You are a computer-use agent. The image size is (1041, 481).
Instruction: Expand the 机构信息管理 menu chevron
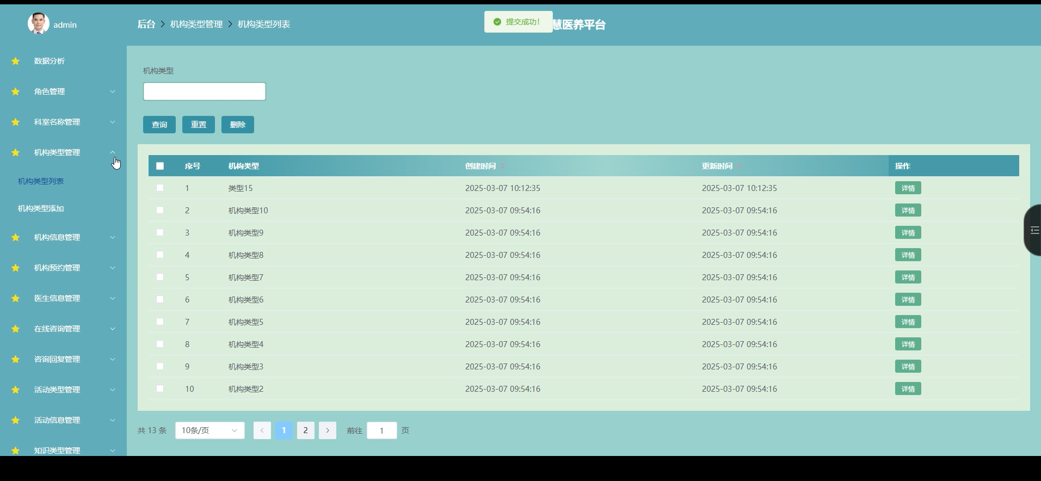click(x=113, y=237)
